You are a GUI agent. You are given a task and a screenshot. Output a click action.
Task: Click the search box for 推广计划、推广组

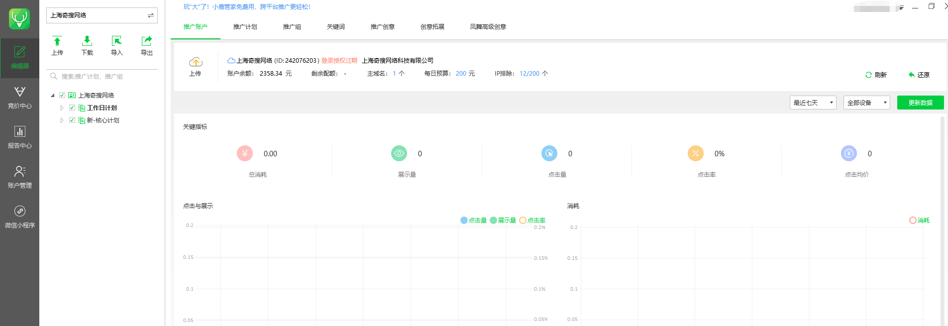103,76
